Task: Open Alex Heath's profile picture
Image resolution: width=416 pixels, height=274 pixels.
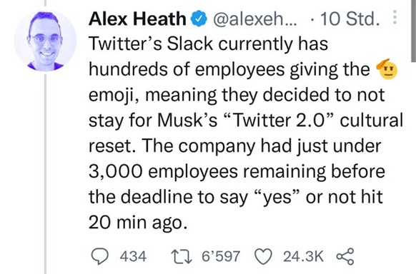Action: tap(45, 41)
